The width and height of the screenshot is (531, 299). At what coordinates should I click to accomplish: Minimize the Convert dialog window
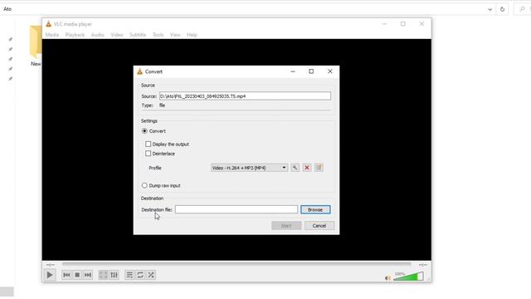[293, 71]
